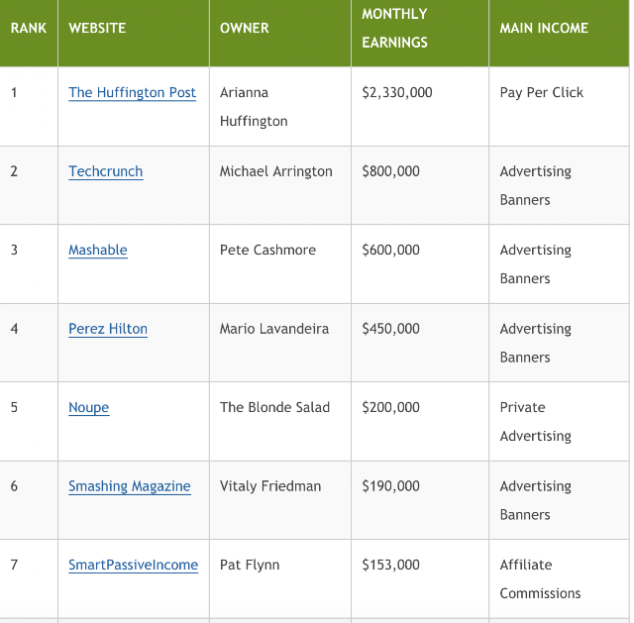Follow the Mashable link
Image resolution: width=634 pixels, height=623 pixels.
click(x=98, y=250)
